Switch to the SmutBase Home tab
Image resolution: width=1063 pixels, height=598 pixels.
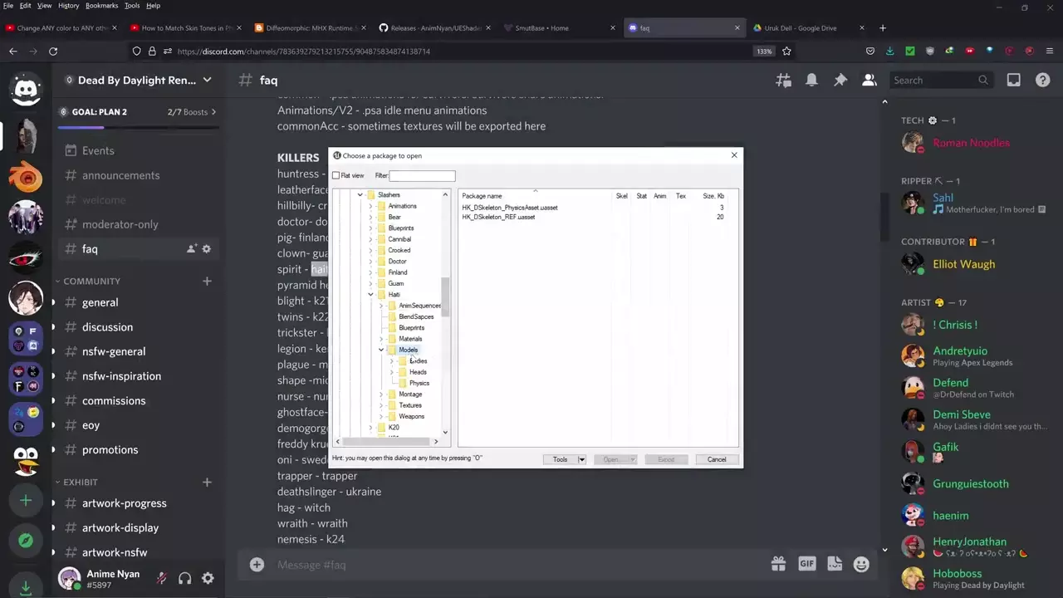point(548,28)
